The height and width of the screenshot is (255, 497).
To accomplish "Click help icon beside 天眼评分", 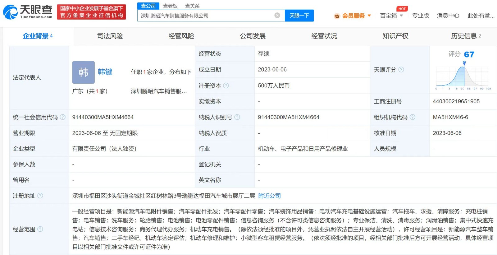I will [401, 70].
